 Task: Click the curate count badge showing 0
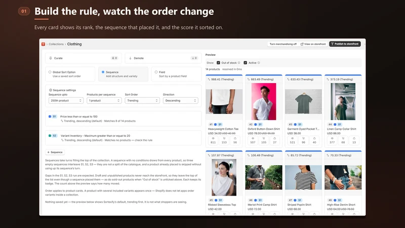pyautogui.click(x=114, y=58)
